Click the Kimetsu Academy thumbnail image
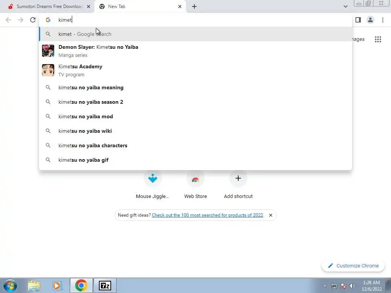Screen dimensions: 391x293 click(48, 70)
